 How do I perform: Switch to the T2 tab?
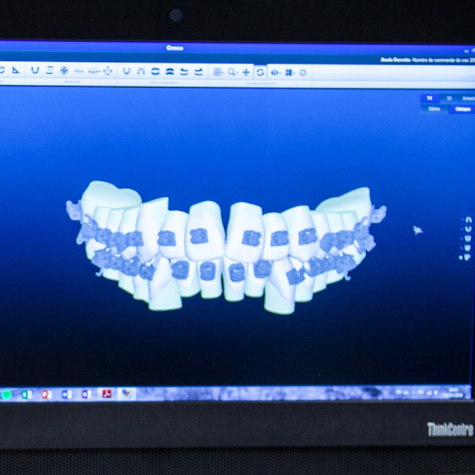[449, 98]
